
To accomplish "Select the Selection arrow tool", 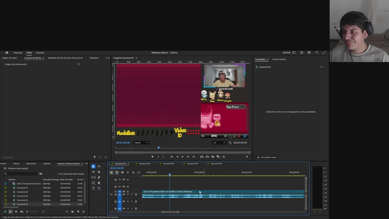I will [93, 166].
